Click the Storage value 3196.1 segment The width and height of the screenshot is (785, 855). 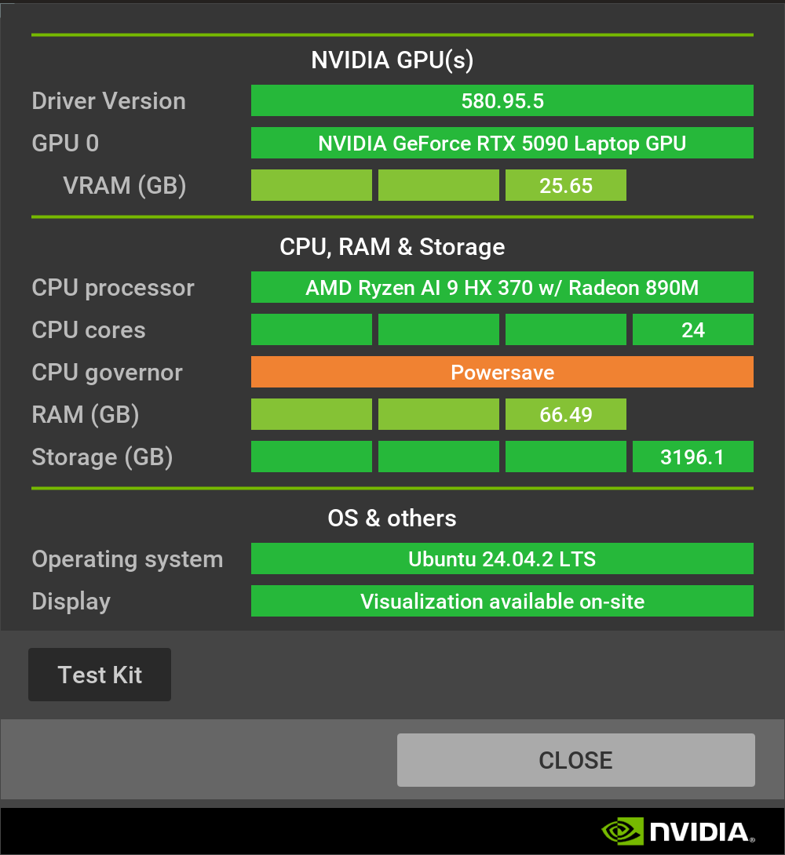tap(693, 457)
